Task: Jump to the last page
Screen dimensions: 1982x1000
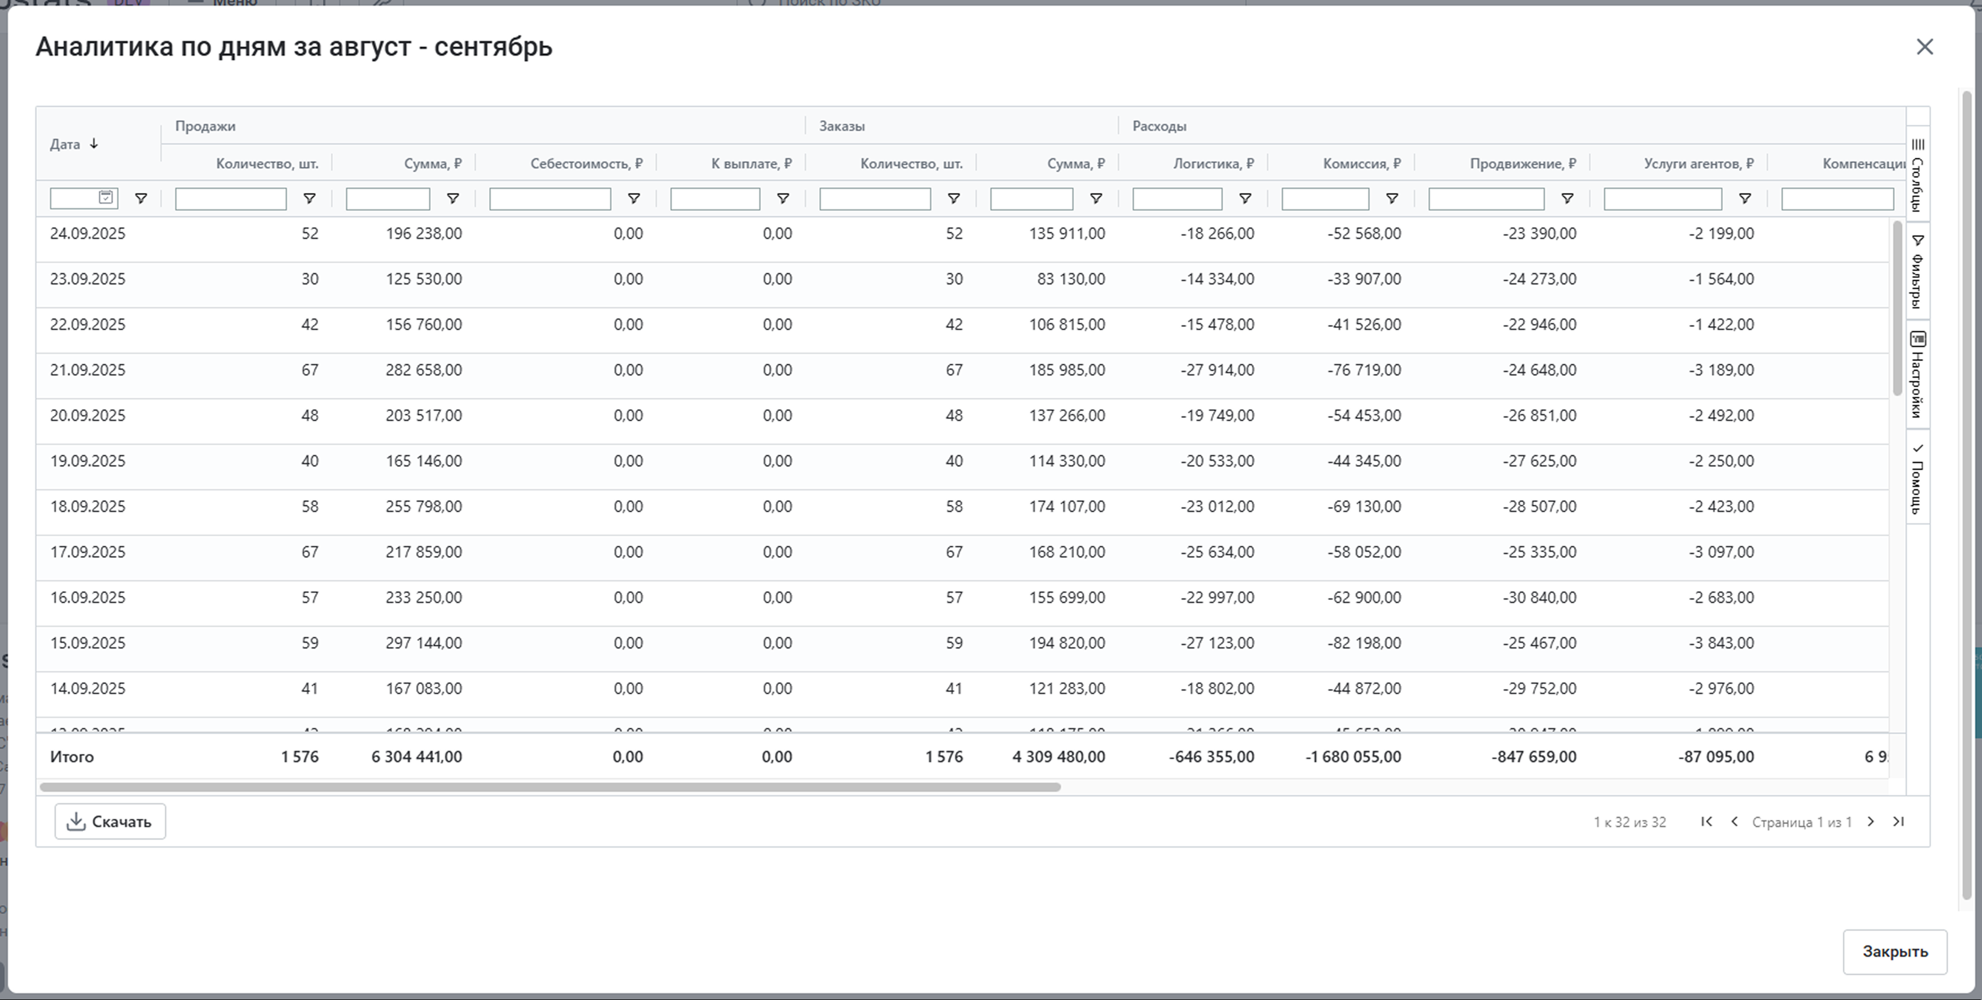Action: click(1898, 821)
